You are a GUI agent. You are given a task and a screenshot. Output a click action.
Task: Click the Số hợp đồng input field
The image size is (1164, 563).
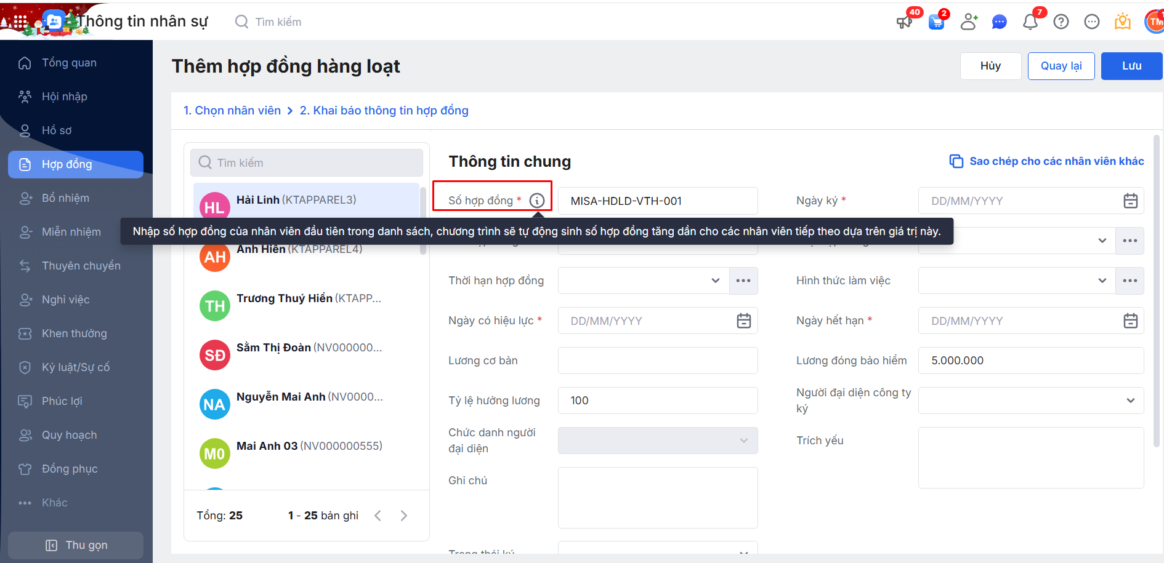657,201
